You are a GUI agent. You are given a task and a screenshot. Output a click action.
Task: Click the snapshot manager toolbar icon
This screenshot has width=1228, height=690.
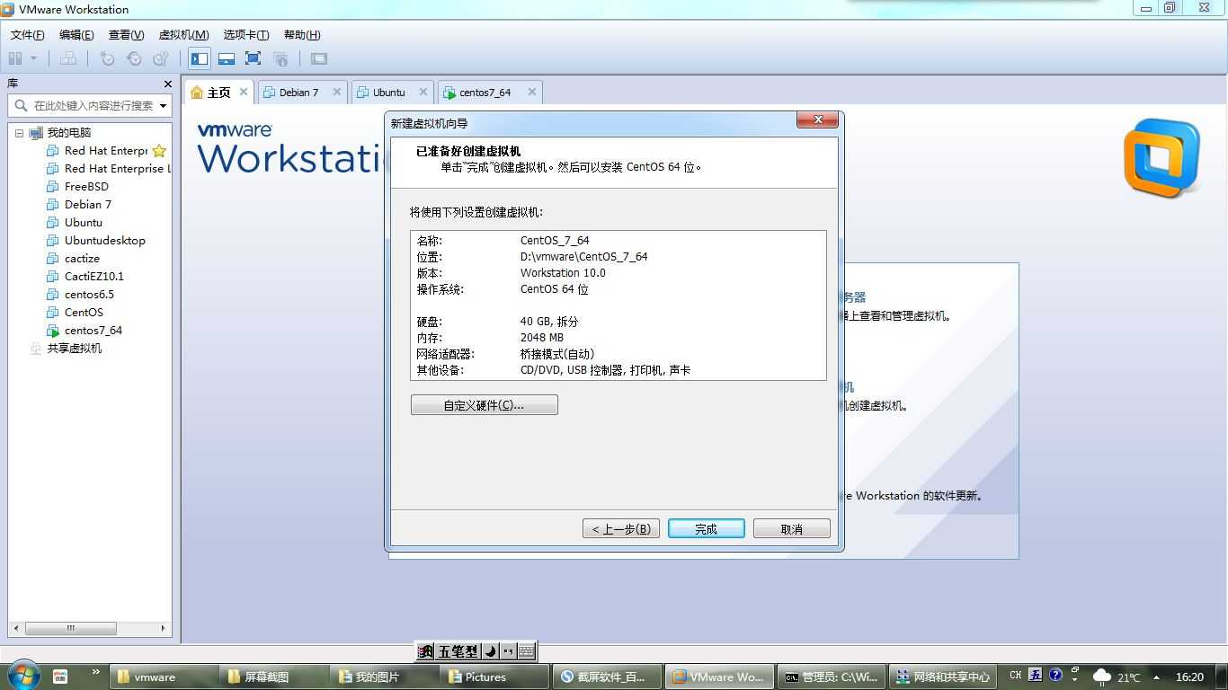click(x=161, y=58)
